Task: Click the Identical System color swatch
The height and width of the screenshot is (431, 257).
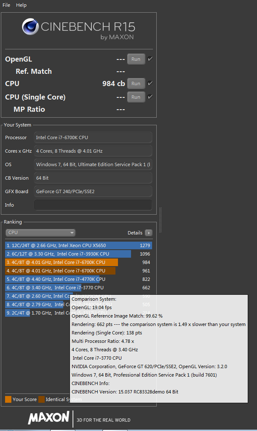Action: 41,399
